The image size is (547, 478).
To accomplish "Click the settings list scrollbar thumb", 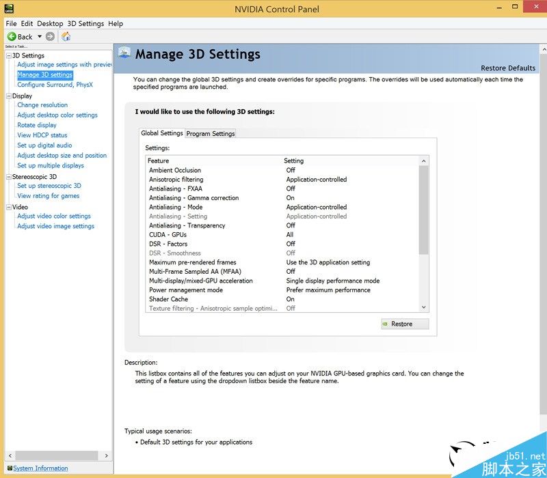I will click(423, 210).
